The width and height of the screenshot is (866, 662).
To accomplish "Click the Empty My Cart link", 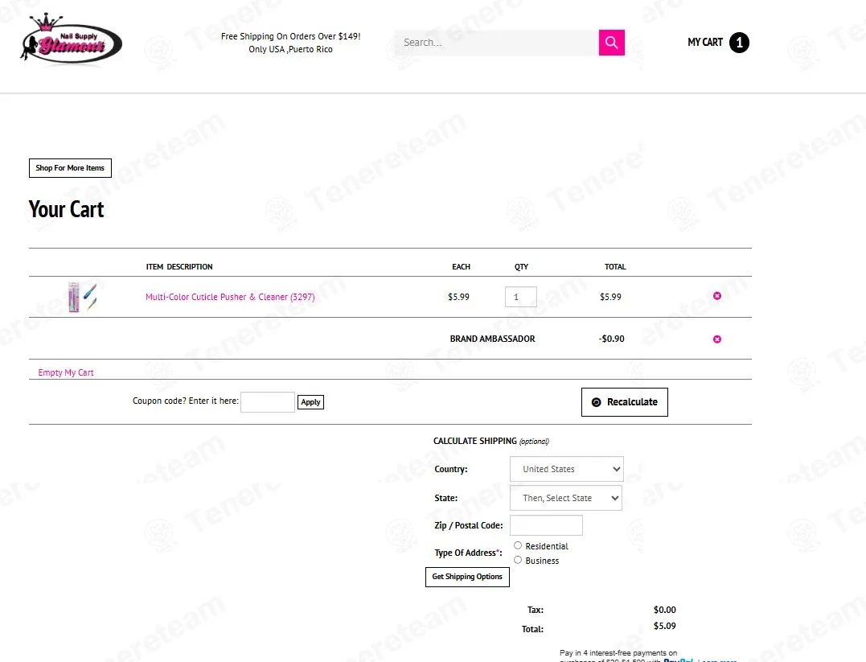I will (x=66, y=372).
